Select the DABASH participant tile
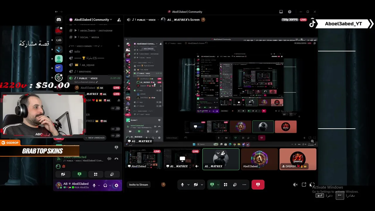This screenshot has height=211, width=375. coord(298,159)
